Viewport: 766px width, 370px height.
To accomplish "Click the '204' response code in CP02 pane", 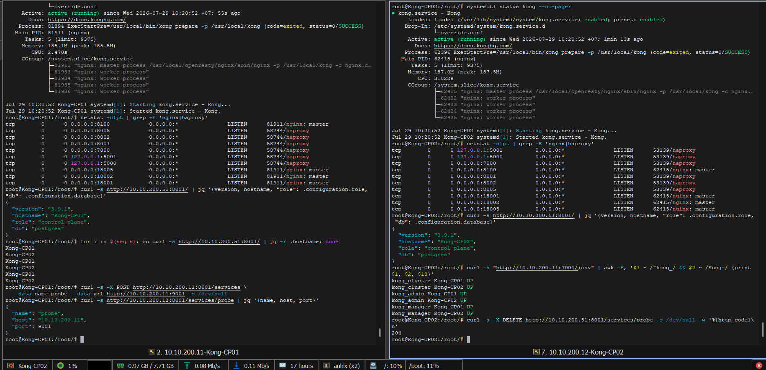I will pyautogui.click(x=396, y=333).
